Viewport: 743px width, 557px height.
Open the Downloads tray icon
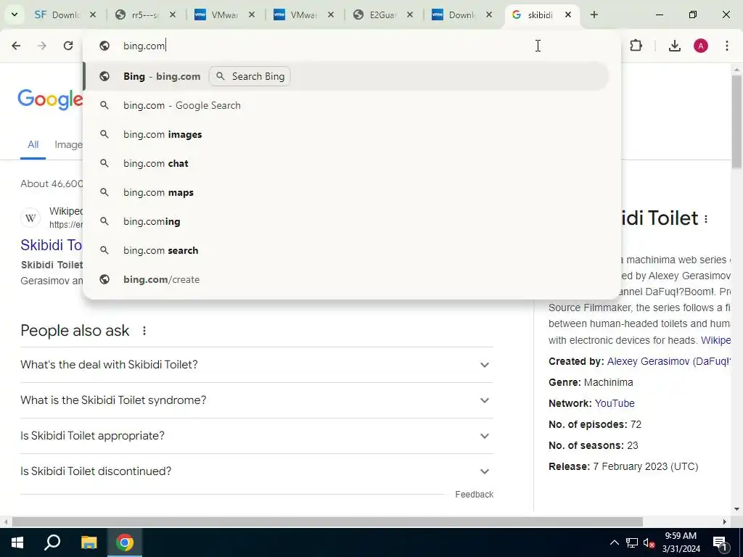pos(675,46)
